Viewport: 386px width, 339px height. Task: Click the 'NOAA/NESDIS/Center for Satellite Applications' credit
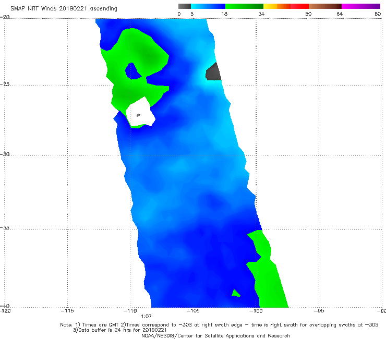point(215,336)
